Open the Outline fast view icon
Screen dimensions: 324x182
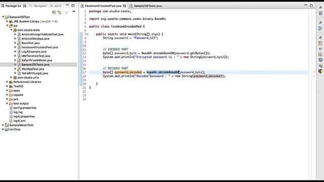pos(320,28)
